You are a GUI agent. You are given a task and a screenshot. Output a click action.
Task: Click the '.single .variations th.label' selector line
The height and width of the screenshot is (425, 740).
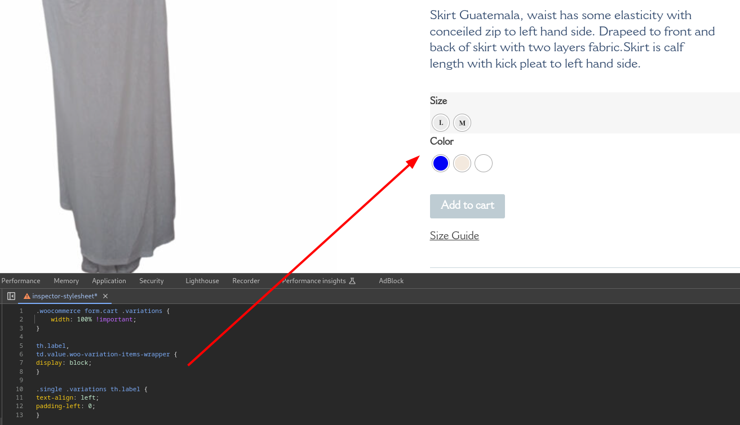point(91,389)
